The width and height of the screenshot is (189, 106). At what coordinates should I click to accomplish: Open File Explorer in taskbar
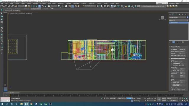[x=22, y=104]
